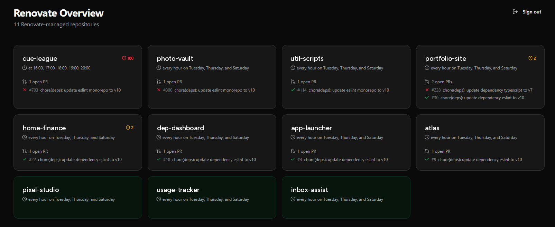Click the yellow 2 alert badge on home-finance
The height and width of the screenshot is (227, 555).
click(x=130, y=128)
